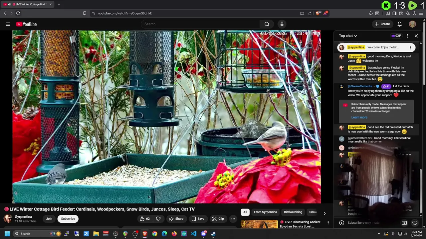Toggle the browser sidebar panel
Screen dimensions: 426x239
(x=394, y=13)
